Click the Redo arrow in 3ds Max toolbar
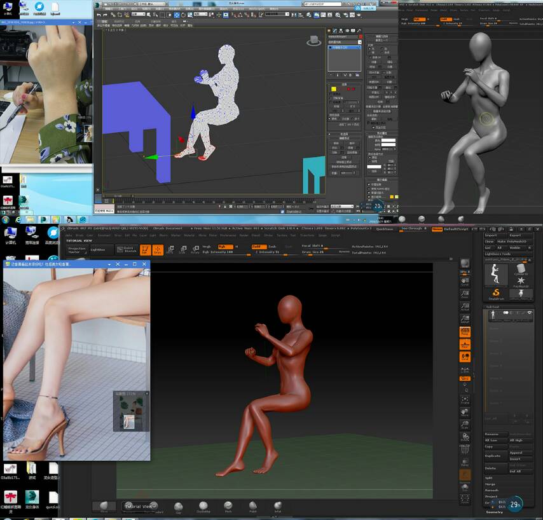Screen dimensions: 543x520 pyautogui.click(x=106, y=15)
